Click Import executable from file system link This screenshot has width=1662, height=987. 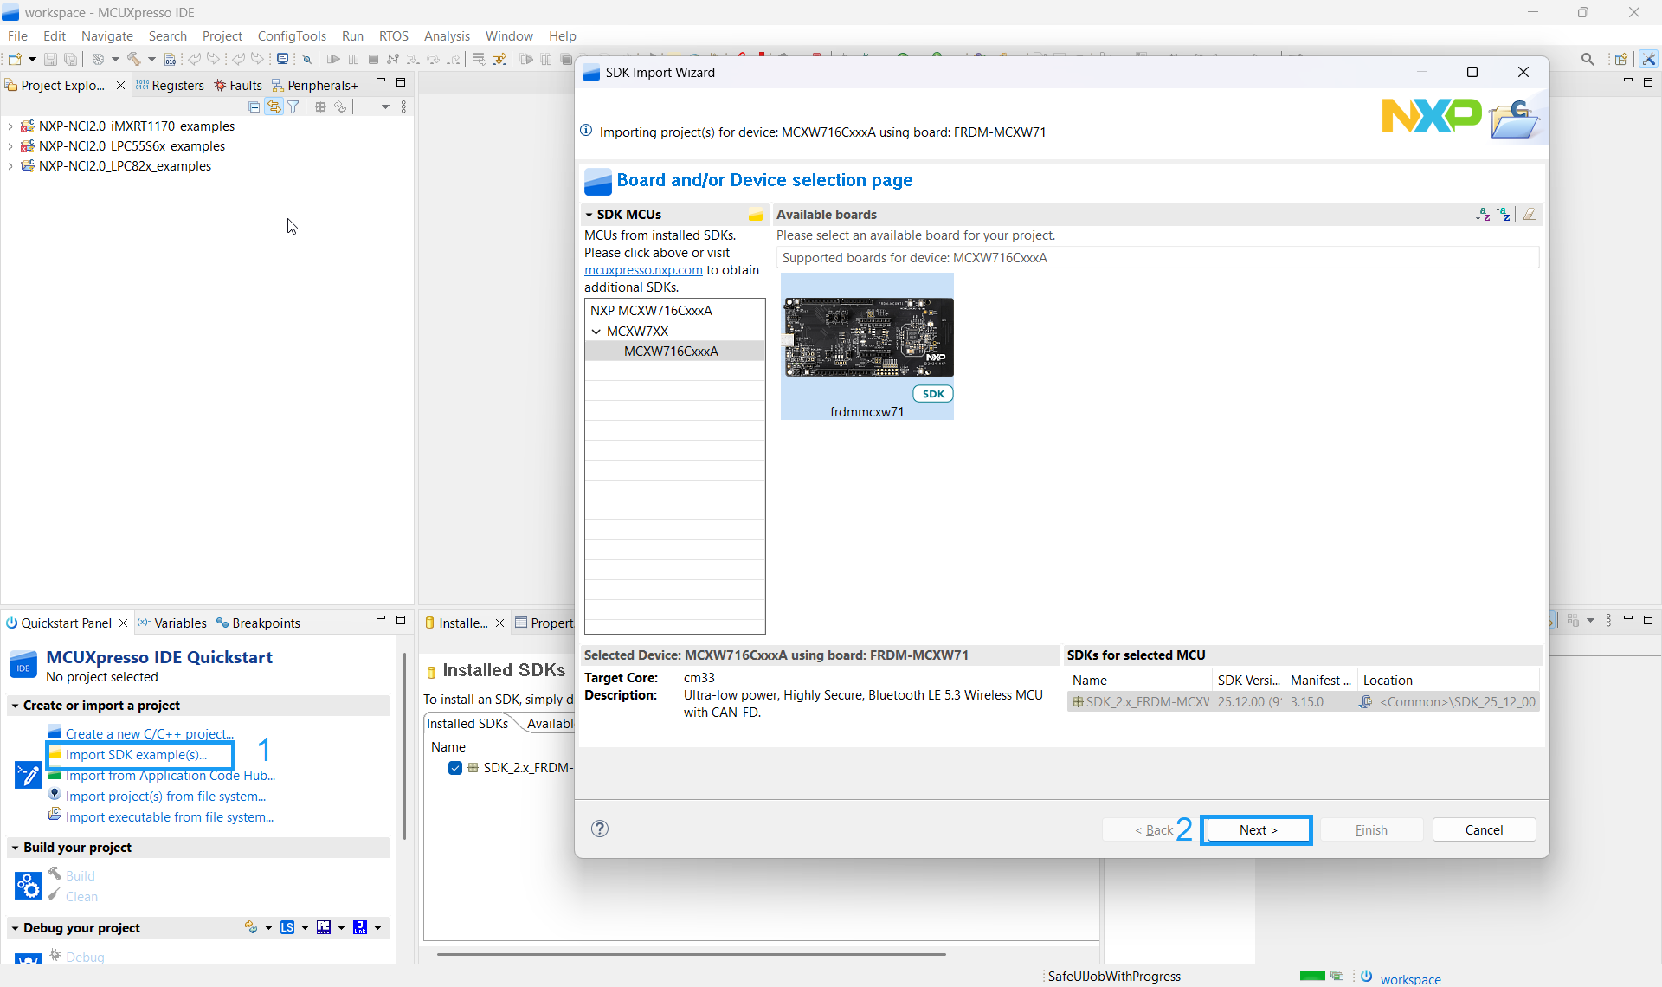170,817
